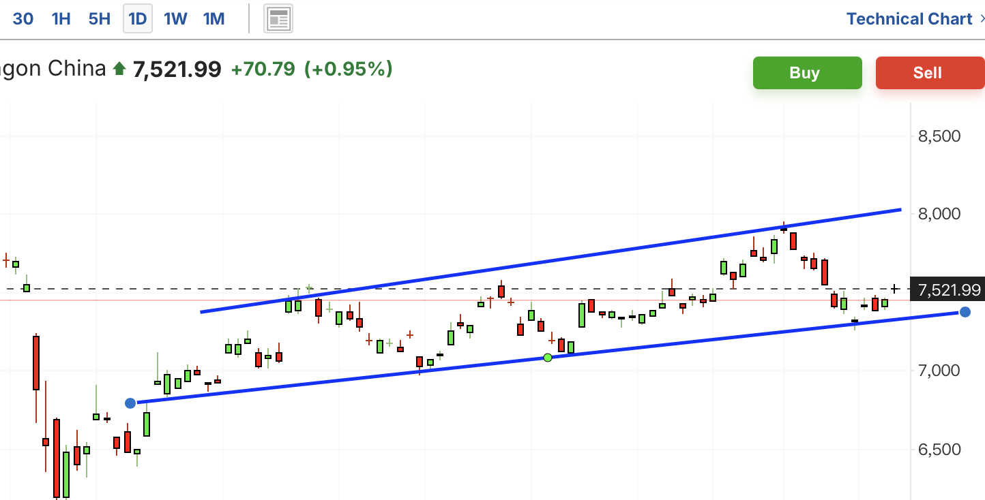Switch to the 1H timeframe
The image size is (985, 500).
pyautogui.click(x=61, y=18)
